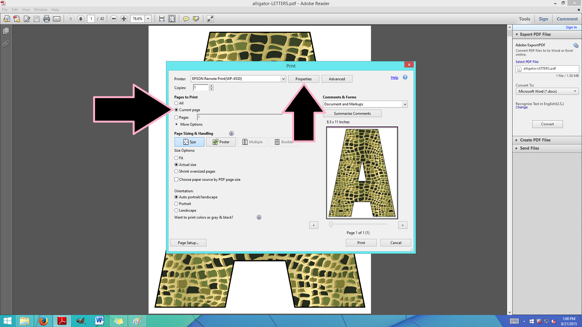The width and height of the screenshot is (582, 327).
Task: Click the Help link in Print dialog
Action: tap(394, 78)
